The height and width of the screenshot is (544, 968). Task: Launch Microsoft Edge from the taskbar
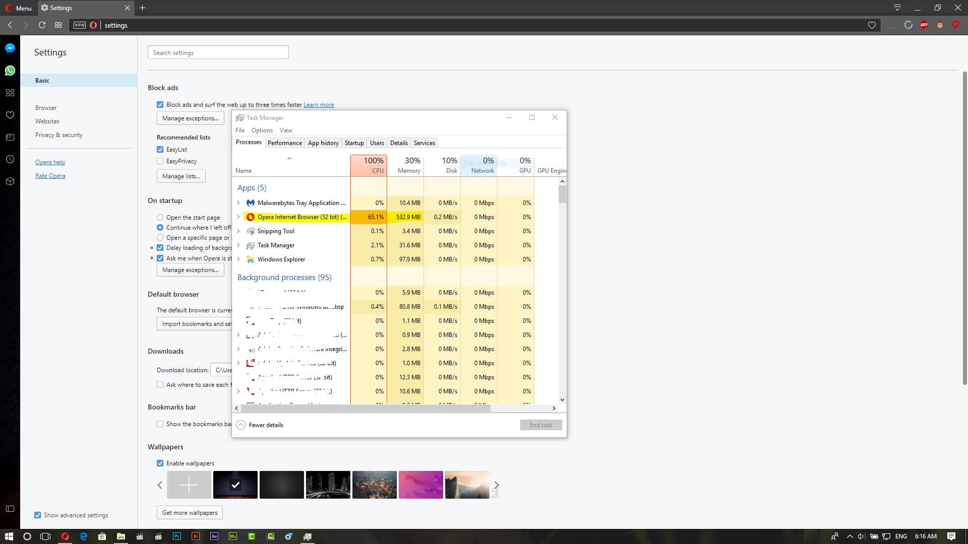(x=84, y=536)
